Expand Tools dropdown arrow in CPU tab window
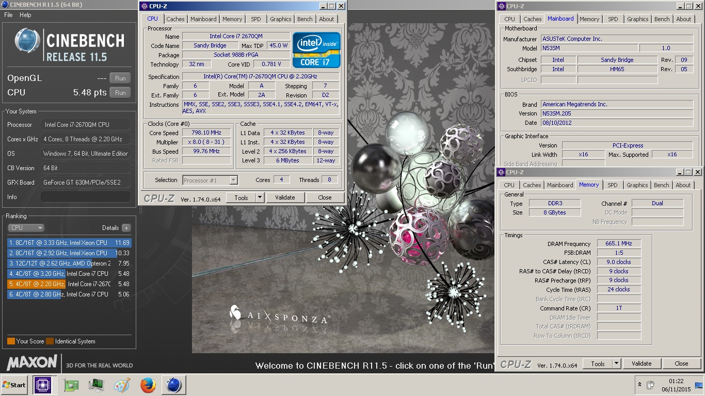 click(x=260, y=197)
